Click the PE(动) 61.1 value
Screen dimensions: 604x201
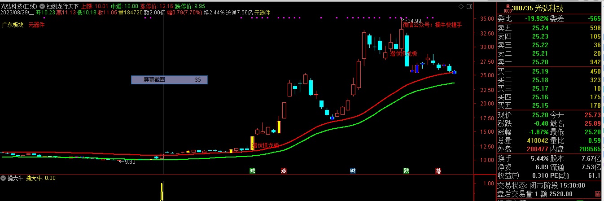point(595,175)
